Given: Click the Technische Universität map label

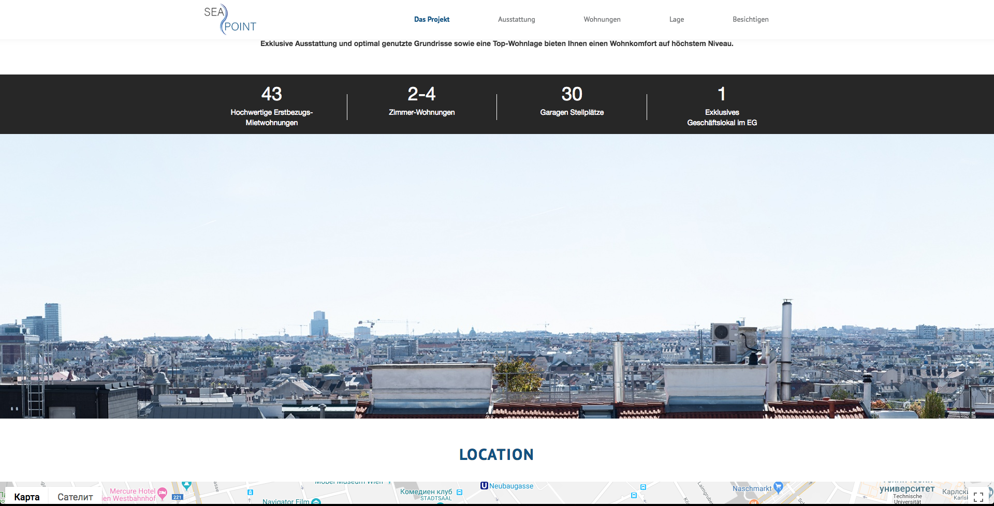Looking at the screenshot, I should (x=908, y=499).
